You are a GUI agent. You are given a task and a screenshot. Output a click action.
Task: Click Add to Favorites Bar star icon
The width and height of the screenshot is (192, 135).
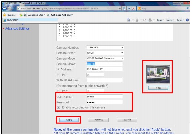pos(21,15)
